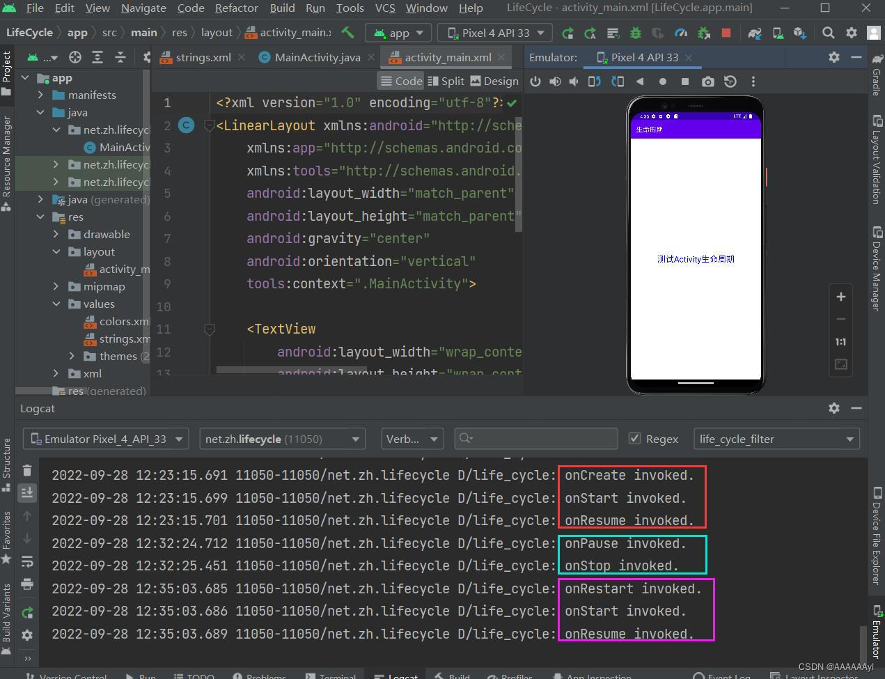Click the Logcat search input field
Viewport: 885px width, 679px height.
tap(535, 438)
